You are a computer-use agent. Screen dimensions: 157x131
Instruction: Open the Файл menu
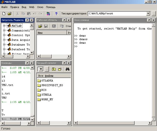pos(4,7)
